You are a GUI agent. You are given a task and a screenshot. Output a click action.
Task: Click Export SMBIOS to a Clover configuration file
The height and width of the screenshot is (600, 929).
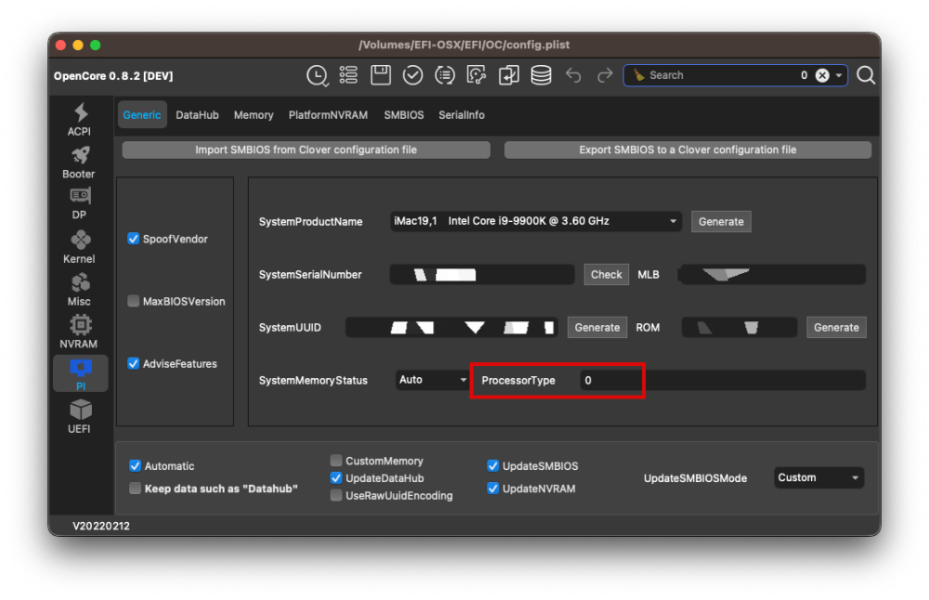(687, 150)
